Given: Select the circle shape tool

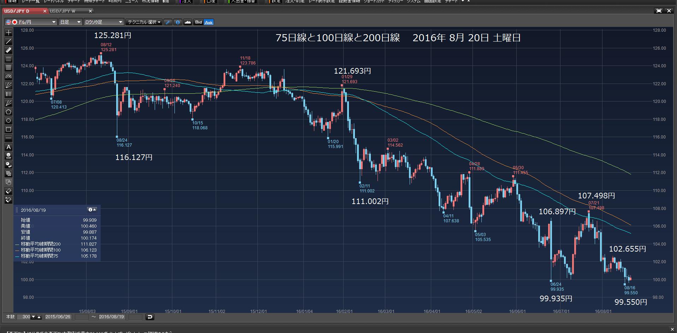Looking at the screenshot, I should coord(8,121).
